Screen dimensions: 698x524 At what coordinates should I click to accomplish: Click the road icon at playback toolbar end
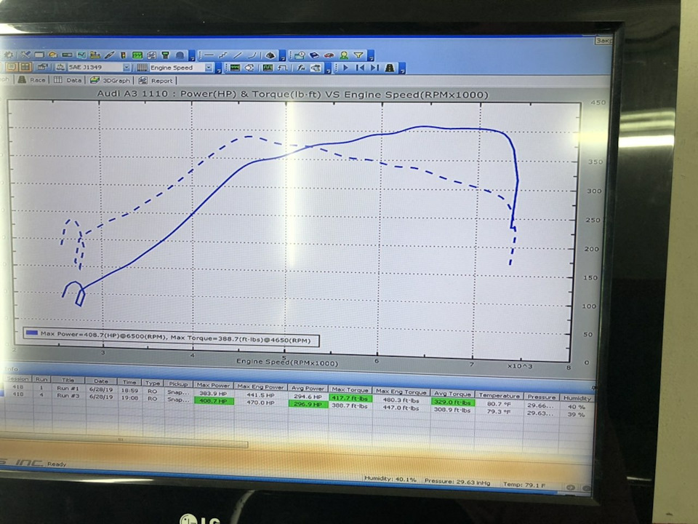pyautogui.click(x=390, y=68)
